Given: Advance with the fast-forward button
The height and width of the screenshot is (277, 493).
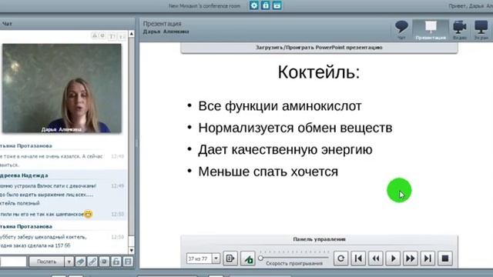Looking at the screenshot, I should 411,259.
